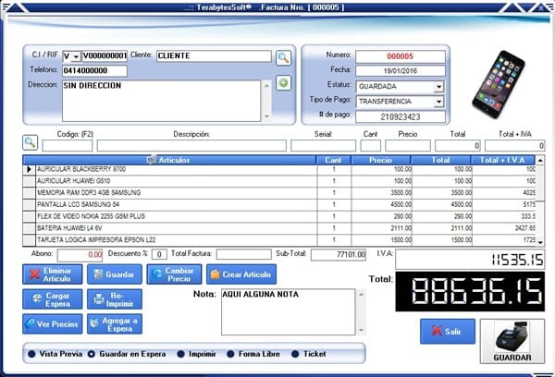Click the Sub-Total 77101.00 field
The width and height of the screenshot is (555, 377).
[339, 255]
